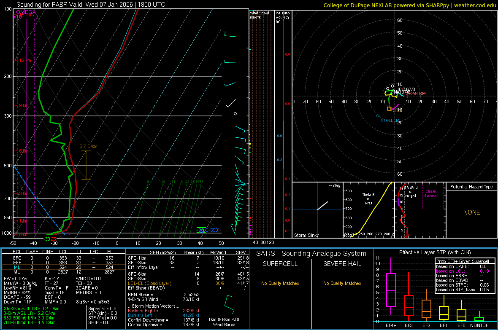Click the red '3 km' height marker
The width and height of the screenshot is (498, 330).
coord(24,193)
